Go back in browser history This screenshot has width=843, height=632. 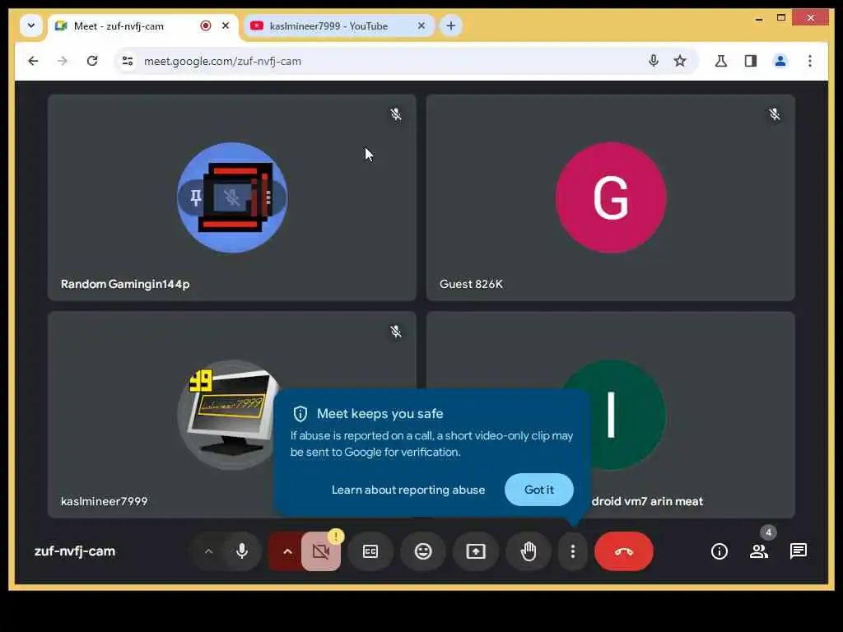click(x=33, y=61)
